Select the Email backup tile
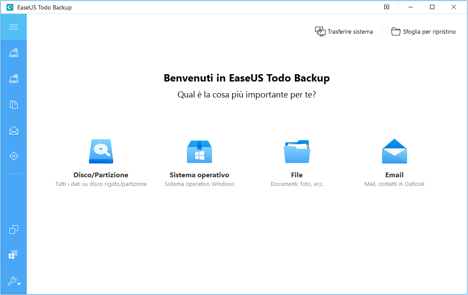Screen dimensions: 468x295 [394, 151]
